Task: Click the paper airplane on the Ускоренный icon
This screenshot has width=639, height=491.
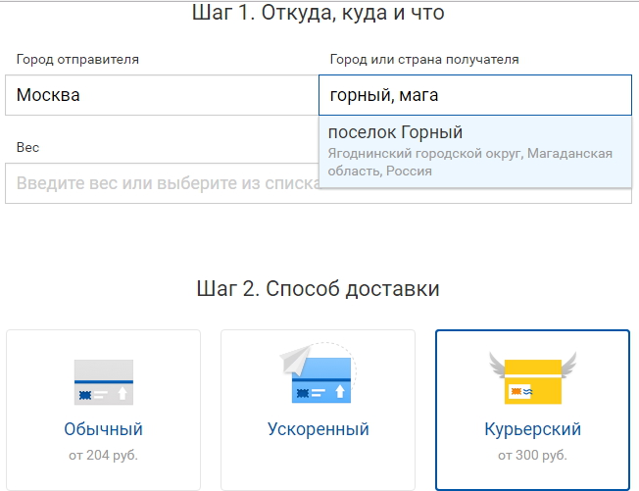Action: pos(295,360)
